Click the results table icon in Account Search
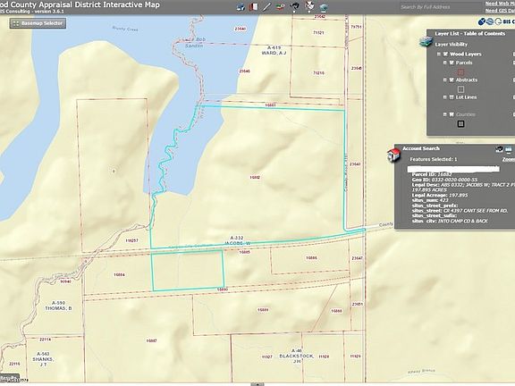Image resolution: width=515 pixels, height=386 pixels. coord(509,149)
